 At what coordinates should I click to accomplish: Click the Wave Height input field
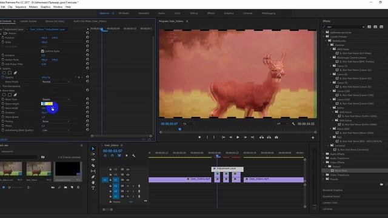47,104
